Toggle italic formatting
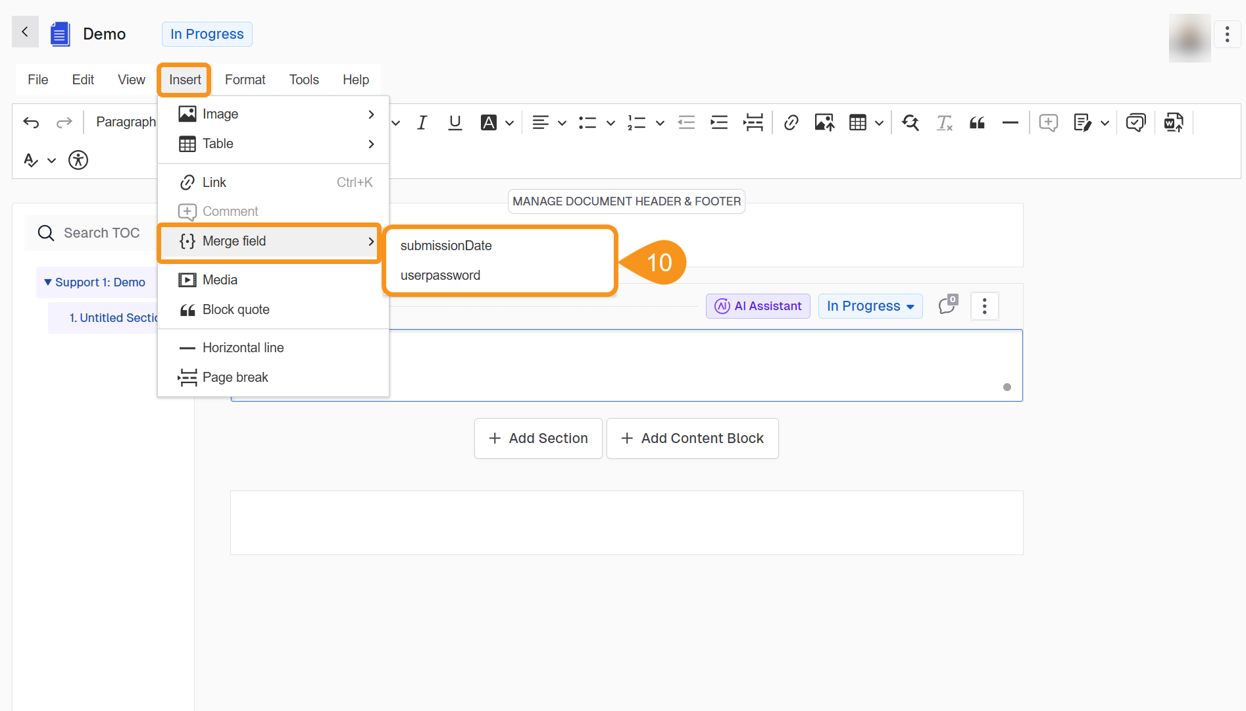 pyautogui.click(x=422, y=122)
